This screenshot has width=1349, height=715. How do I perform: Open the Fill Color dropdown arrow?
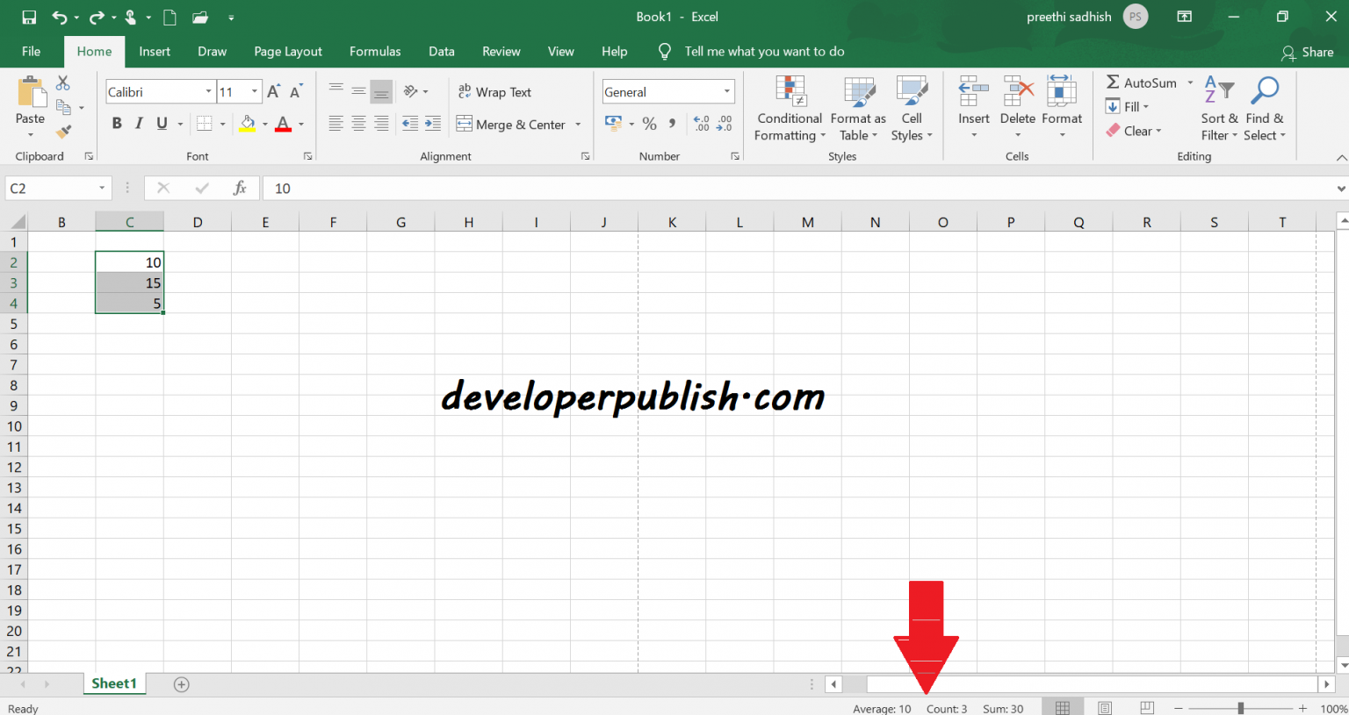pos(264,124)
